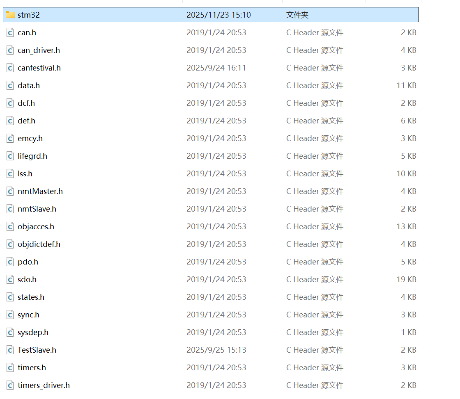
Task: Click the can_driver.h file icon
Action: click(x=10, y=50)
